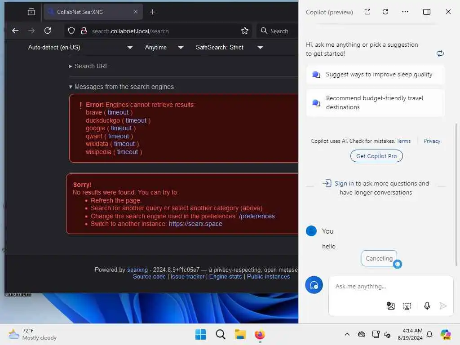Open the qwant timeout link
Screen dimensions: 460x345
[x=119, y=136]
